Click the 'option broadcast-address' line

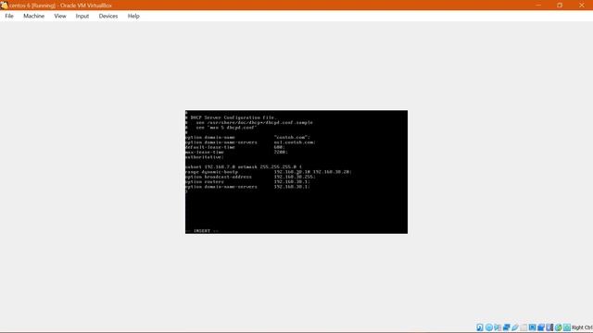(x=250, y=177)
